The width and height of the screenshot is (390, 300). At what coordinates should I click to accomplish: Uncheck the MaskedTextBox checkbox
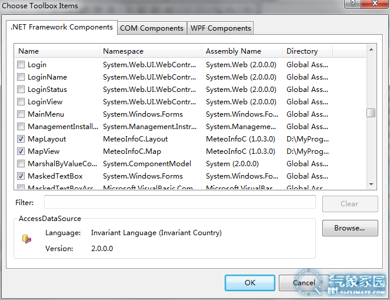coord(22,176)
